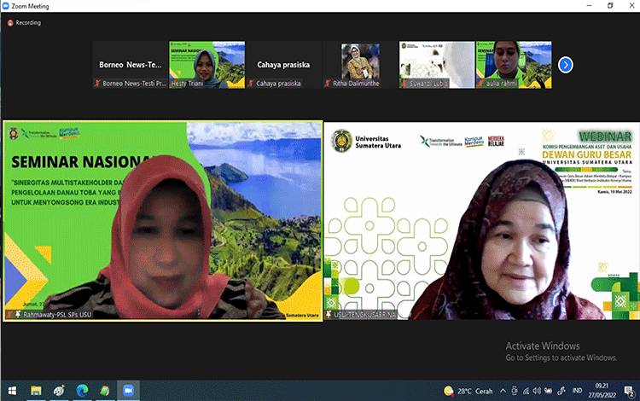This screenshot has height=401, width=640.
Task: Select Hesty Triani video thumbnail
Action: (207, 65)
